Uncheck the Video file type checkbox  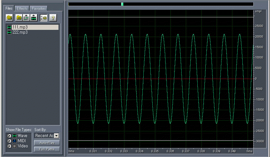point(9,146)
